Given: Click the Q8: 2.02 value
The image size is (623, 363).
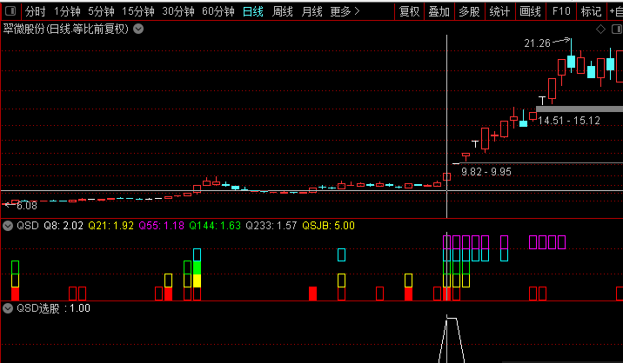Looking at the screenshot, I should tap(64, 226).
